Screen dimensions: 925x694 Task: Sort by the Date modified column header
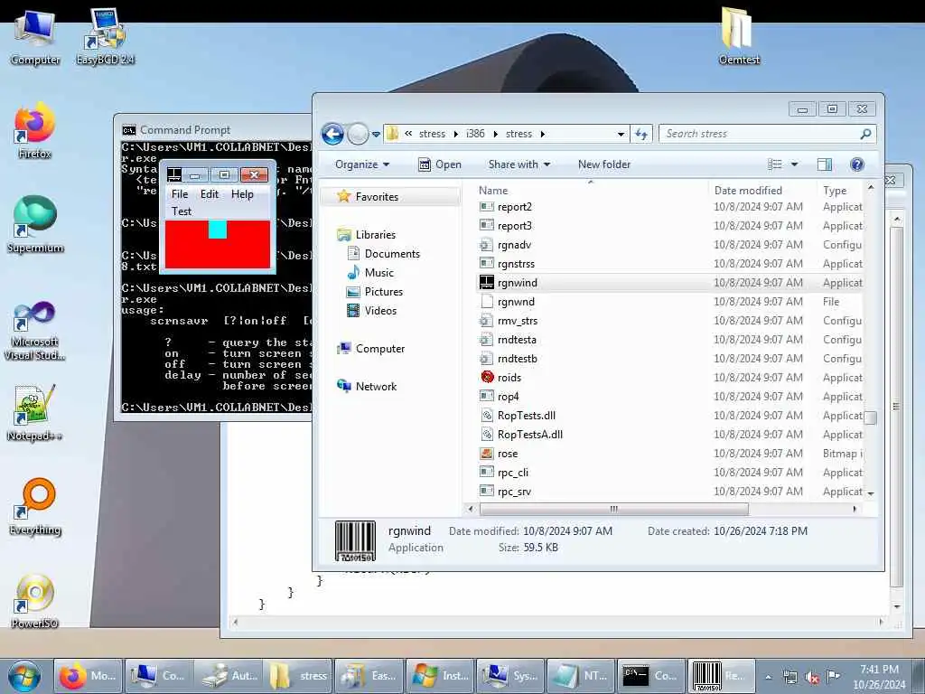point(762,191)
